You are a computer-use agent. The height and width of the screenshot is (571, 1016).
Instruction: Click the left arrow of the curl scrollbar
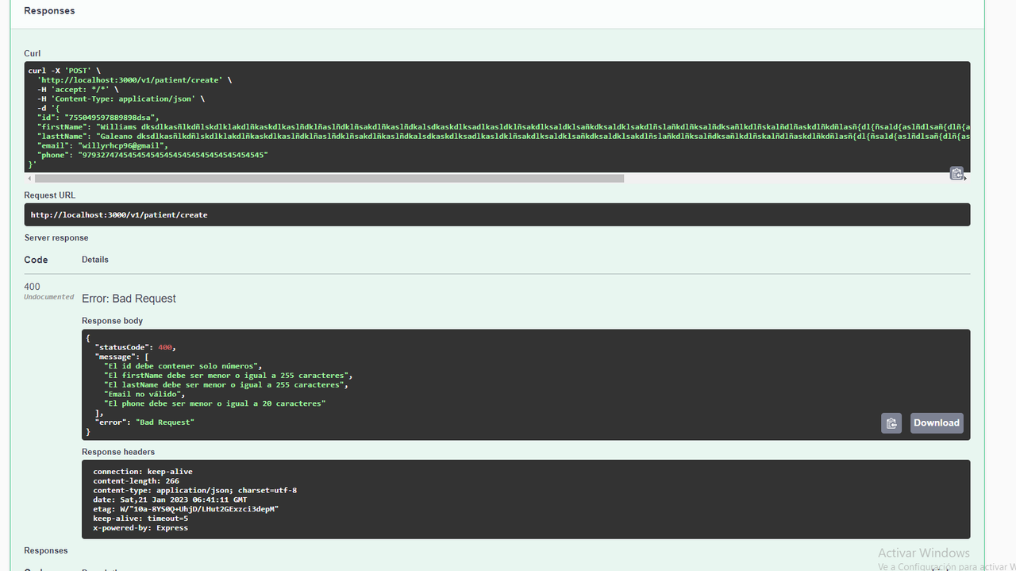(x=29, y=179)
